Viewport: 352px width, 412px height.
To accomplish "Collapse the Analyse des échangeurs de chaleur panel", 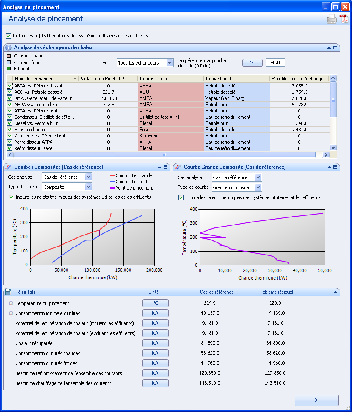I will [329, 47].
